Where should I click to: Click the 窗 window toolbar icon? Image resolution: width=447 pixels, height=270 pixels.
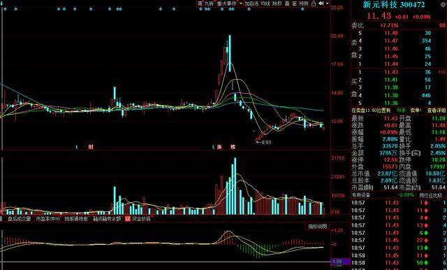(294, 3)
